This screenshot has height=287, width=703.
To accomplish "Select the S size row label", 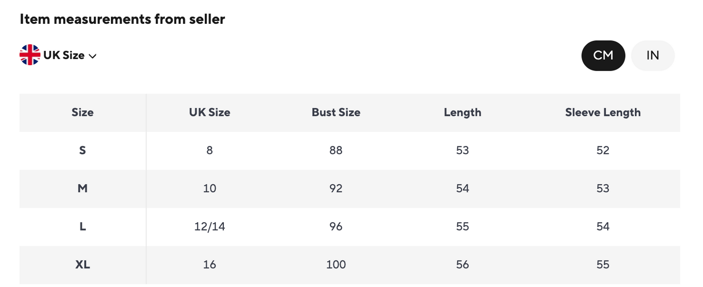I will coord(82,150).
